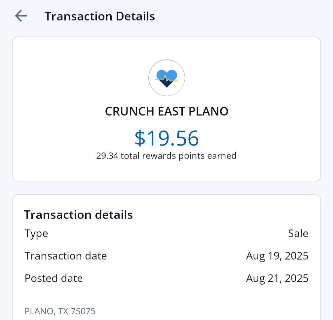Click the Transaction date label
333x320 pixels.
coord(66,256)
